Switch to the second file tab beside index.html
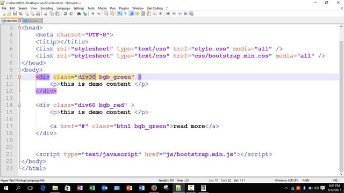The width and height of the screenshot is (344, 193). tap(32, 21)
